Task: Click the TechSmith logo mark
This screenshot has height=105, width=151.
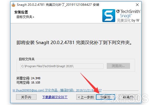Action: point(118,11)
